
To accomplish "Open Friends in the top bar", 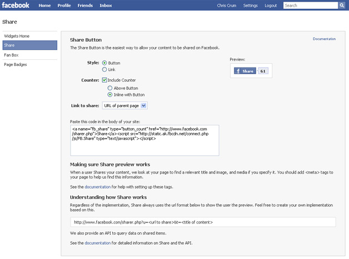I will (85, 6).
